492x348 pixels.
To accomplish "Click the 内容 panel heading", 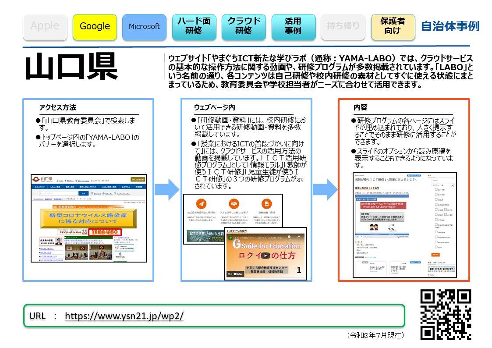I will 360,107.
